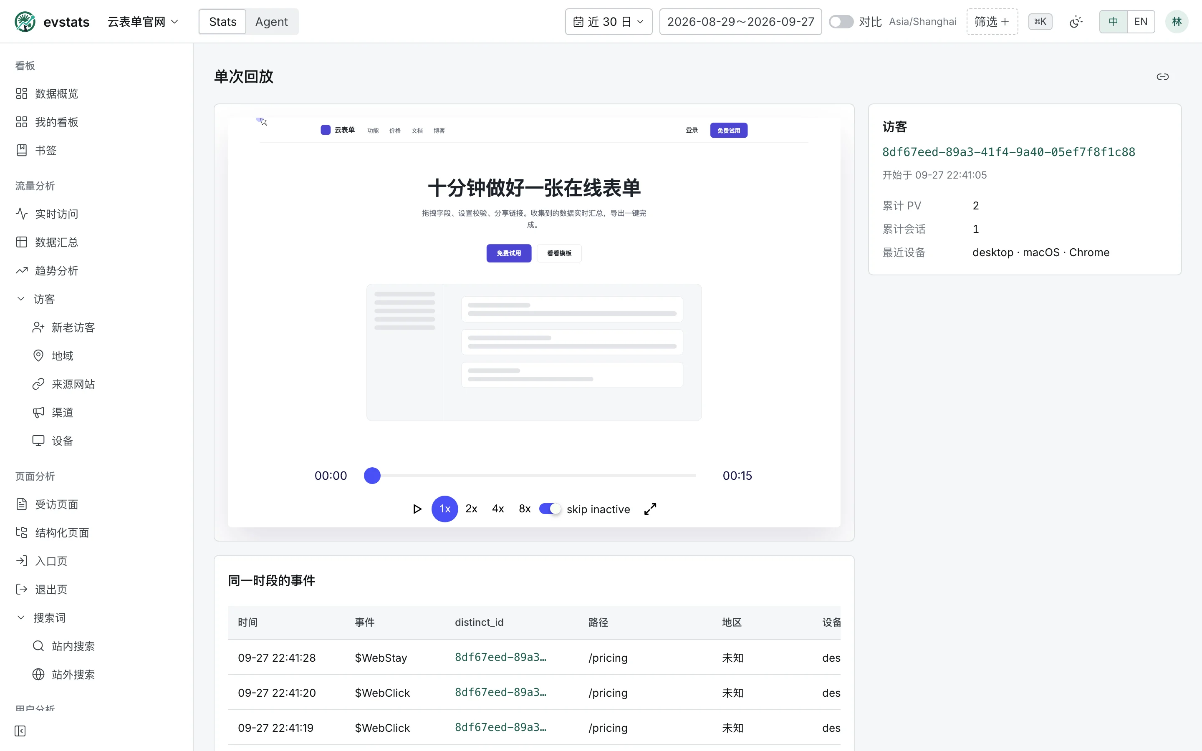Toggle skip inactive switch

[550, 509]
